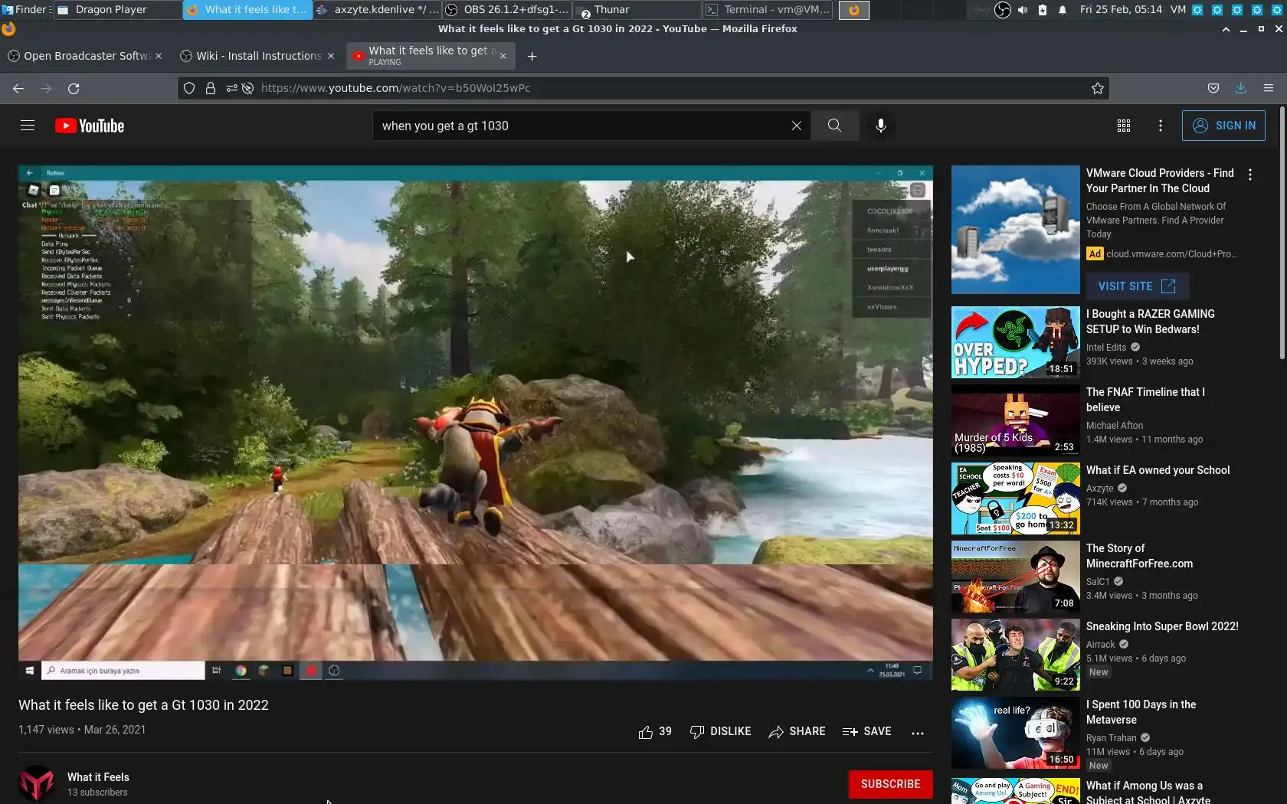Open the VMware Cloud Providers ad thumbnail

pyautogui.click(x=1016, y=230)
